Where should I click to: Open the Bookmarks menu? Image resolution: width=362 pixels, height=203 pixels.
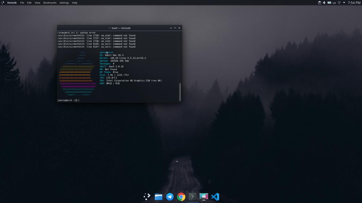50,3
